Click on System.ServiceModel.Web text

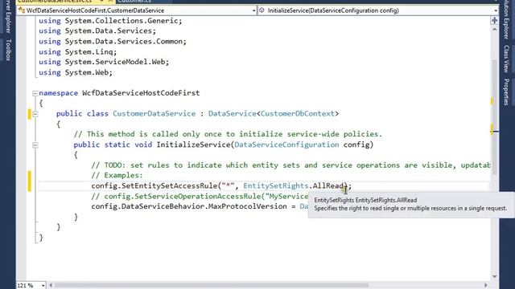(x=117, y=62)
